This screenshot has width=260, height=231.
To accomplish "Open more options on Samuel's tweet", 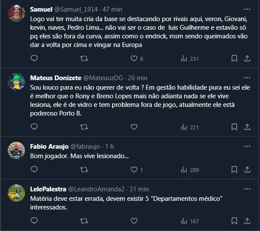I will [247, 9].
